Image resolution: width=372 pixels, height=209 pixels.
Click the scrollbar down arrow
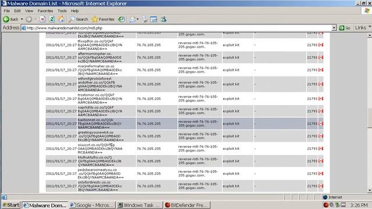point(370,190)
